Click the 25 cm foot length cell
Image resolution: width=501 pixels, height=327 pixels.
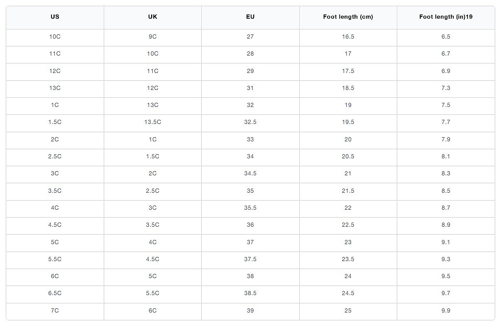coord(348,310)
